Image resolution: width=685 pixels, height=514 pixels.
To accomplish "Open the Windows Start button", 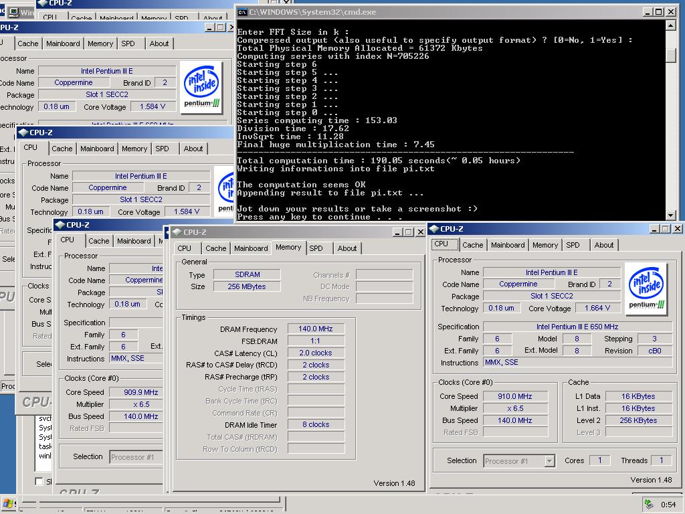I will pos(7,503).
